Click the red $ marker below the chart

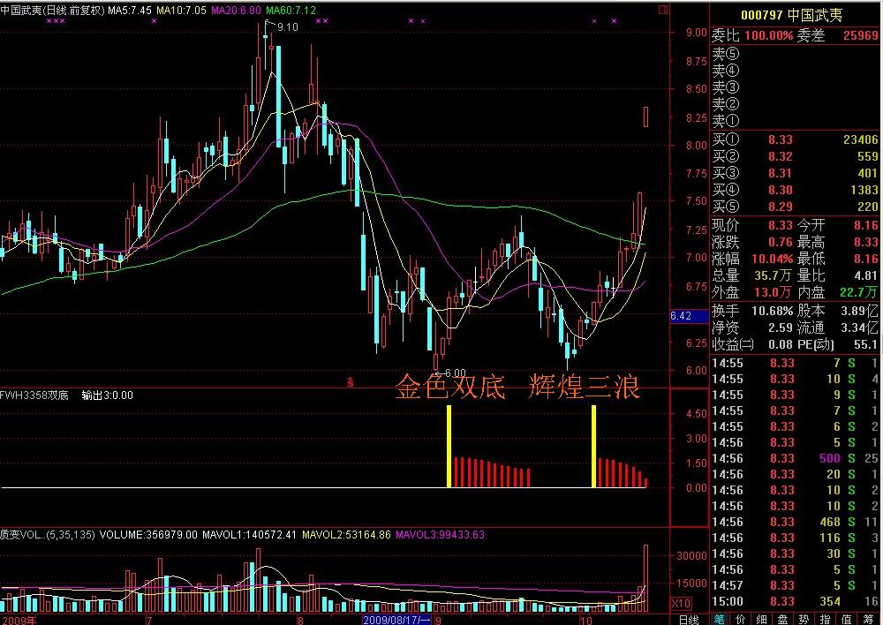pos(351,382)
